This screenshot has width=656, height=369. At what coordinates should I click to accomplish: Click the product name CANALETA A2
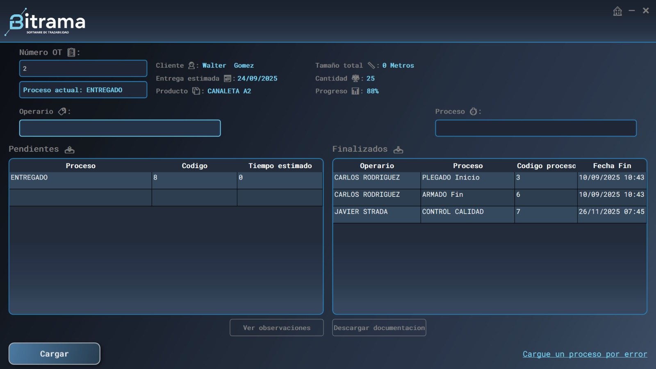click(x=229, y=91)
